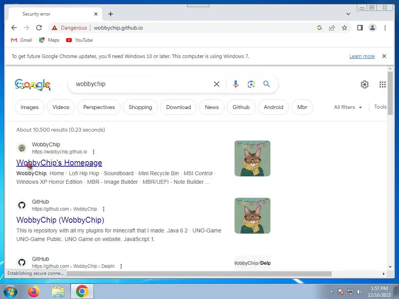399x299 pixels.
Task: Click the Google icon in address bar
Action: pyautogui.click(x=320, y=28)
